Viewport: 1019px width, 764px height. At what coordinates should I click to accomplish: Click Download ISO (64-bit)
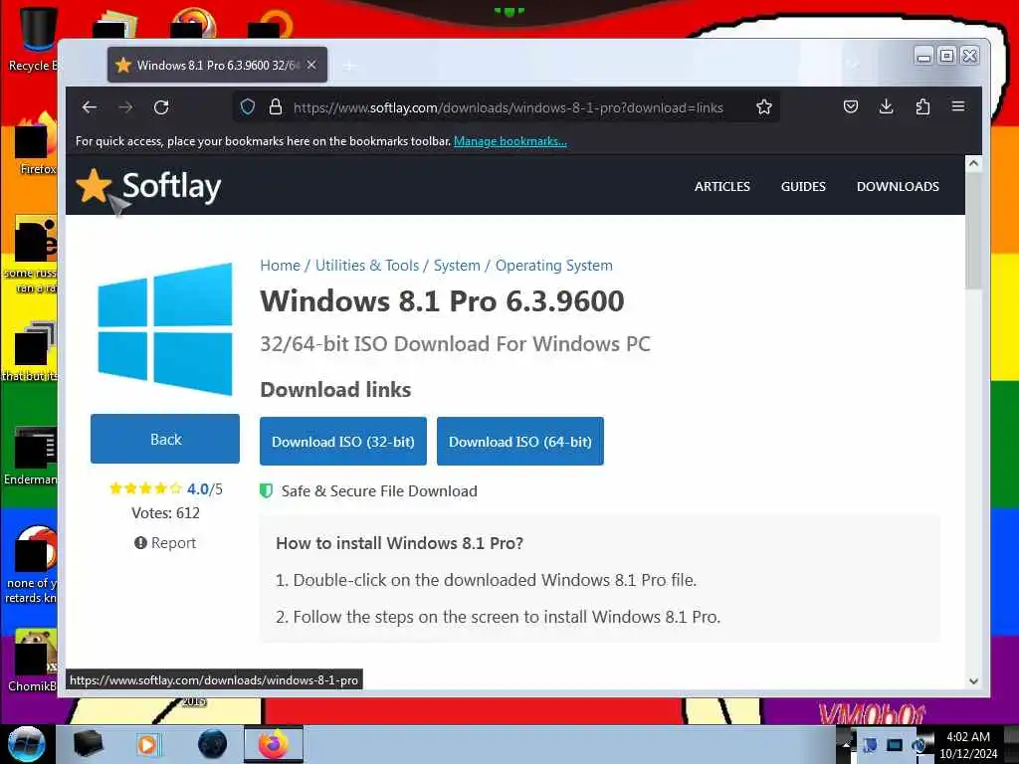point(519,441)
